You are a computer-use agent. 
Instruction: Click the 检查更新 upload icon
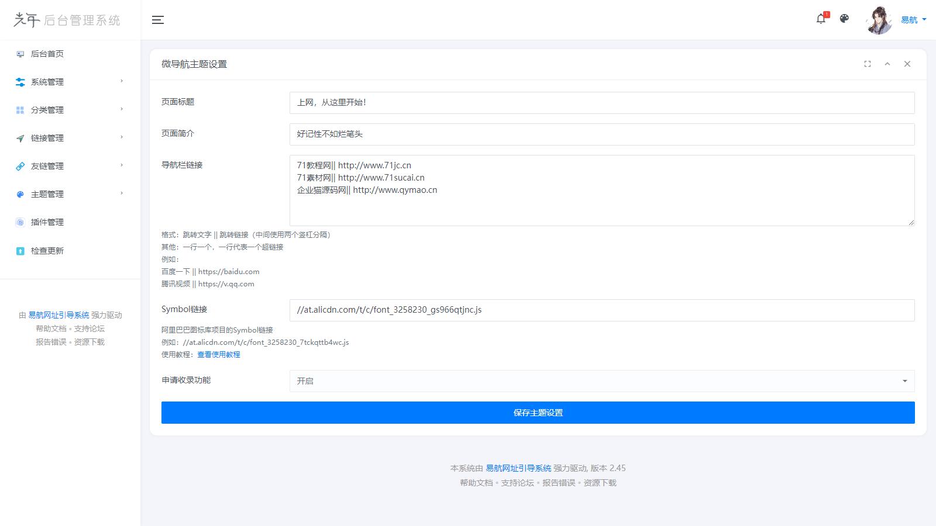point(20,251)
